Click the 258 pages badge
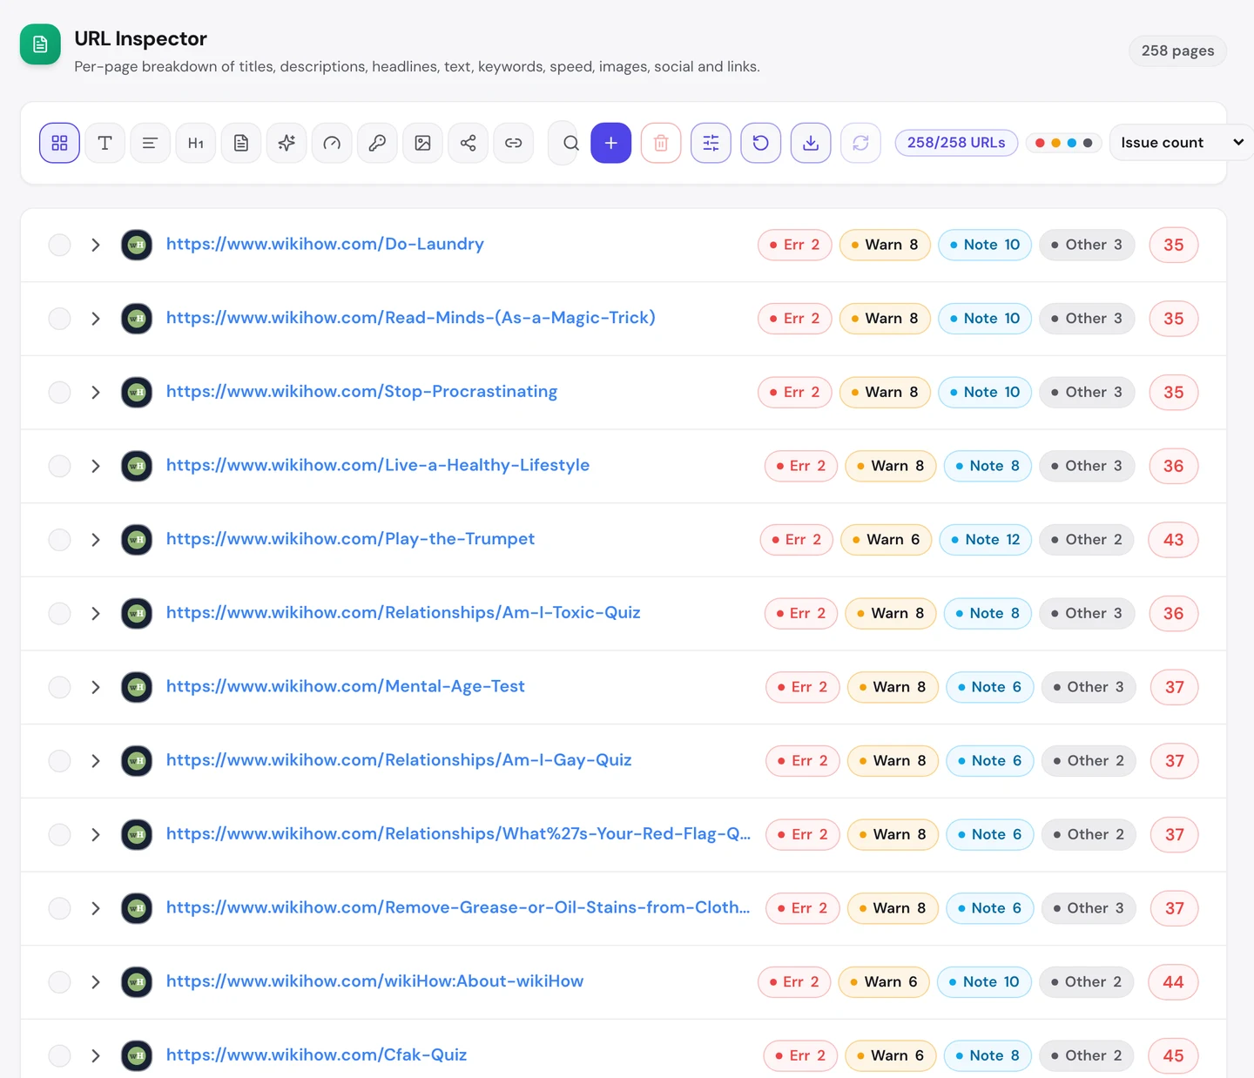Image resolution: width=1254 pixels, height=1078 pixels. [x=1177, y=51]
